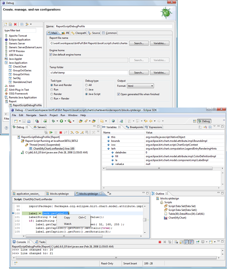This screenshot has width=228, height=269.
Task: Click the new launch configuration icon
Action: (x=6, y=24)
